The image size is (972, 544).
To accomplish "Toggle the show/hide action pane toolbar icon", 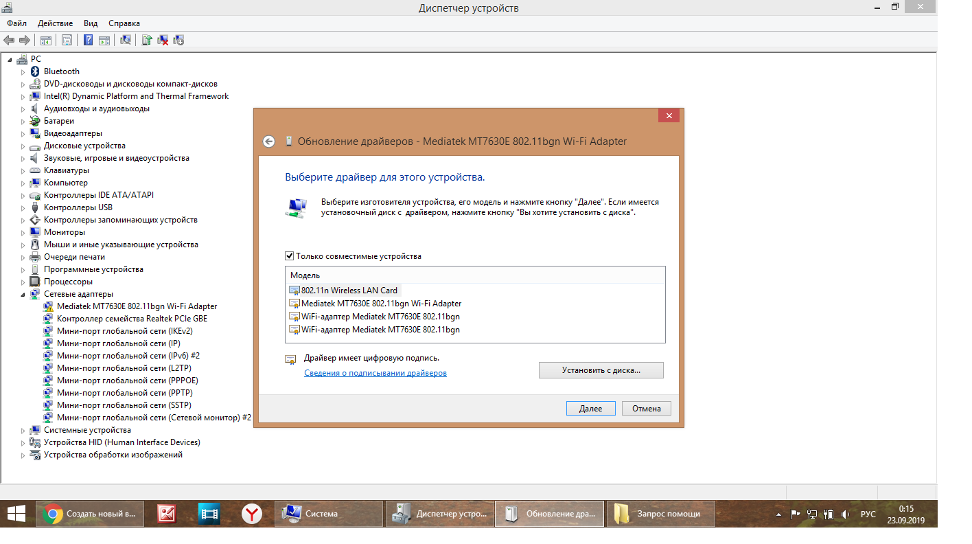I will 104,41.
